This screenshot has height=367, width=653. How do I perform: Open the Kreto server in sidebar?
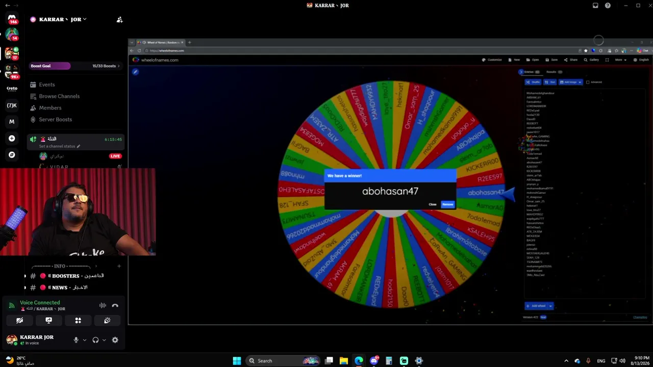click(12, 88)
